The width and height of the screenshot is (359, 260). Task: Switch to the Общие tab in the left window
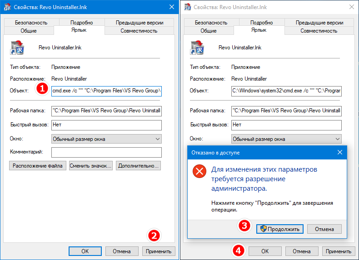point(29,31)
